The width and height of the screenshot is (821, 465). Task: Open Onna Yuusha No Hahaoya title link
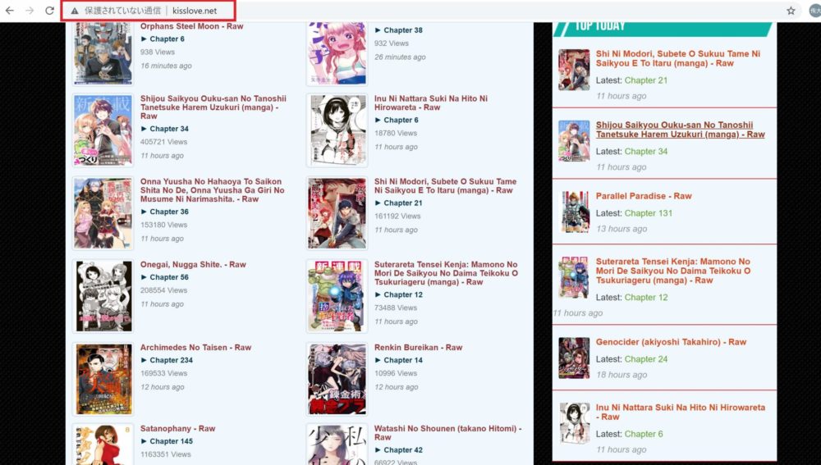(x=212, y=190)
